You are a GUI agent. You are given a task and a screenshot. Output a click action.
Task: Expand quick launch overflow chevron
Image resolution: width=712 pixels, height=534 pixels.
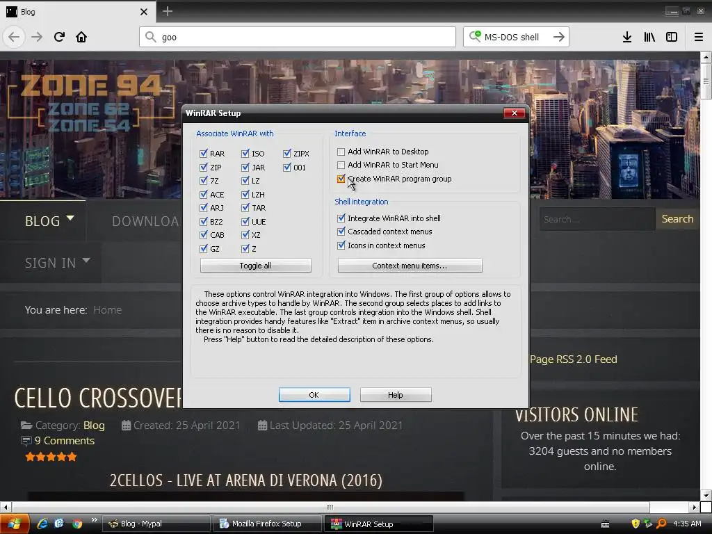coord(94,520)
